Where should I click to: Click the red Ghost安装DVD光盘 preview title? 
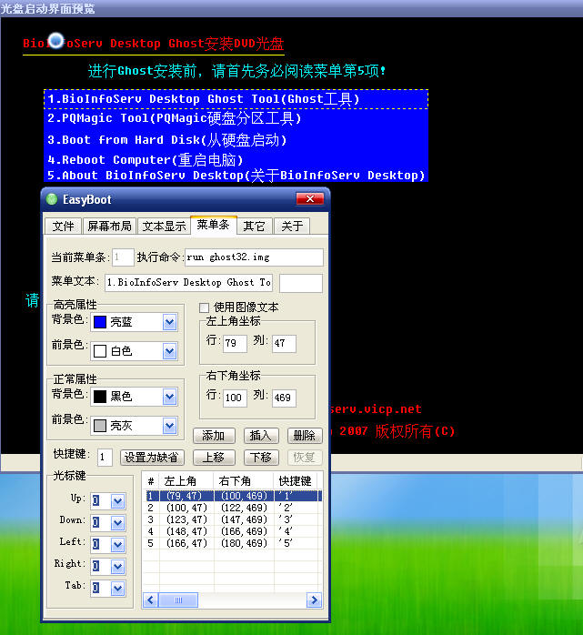154,44
